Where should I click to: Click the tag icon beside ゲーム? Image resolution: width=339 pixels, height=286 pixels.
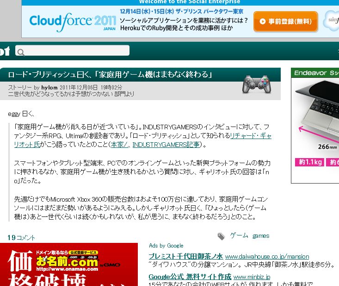point(221,236)
